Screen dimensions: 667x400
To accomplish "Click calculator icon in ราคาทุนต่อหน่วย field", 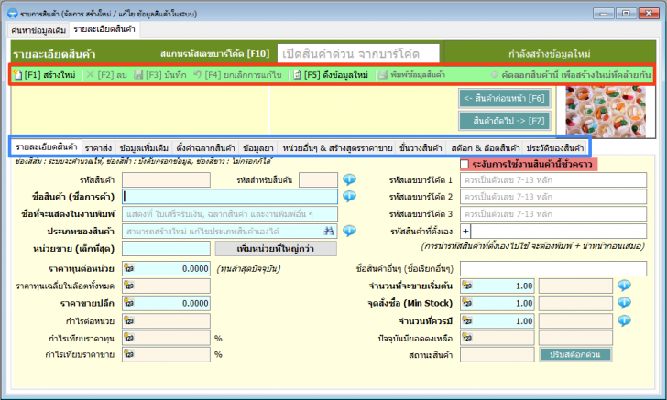I will [x=129, y=268].
